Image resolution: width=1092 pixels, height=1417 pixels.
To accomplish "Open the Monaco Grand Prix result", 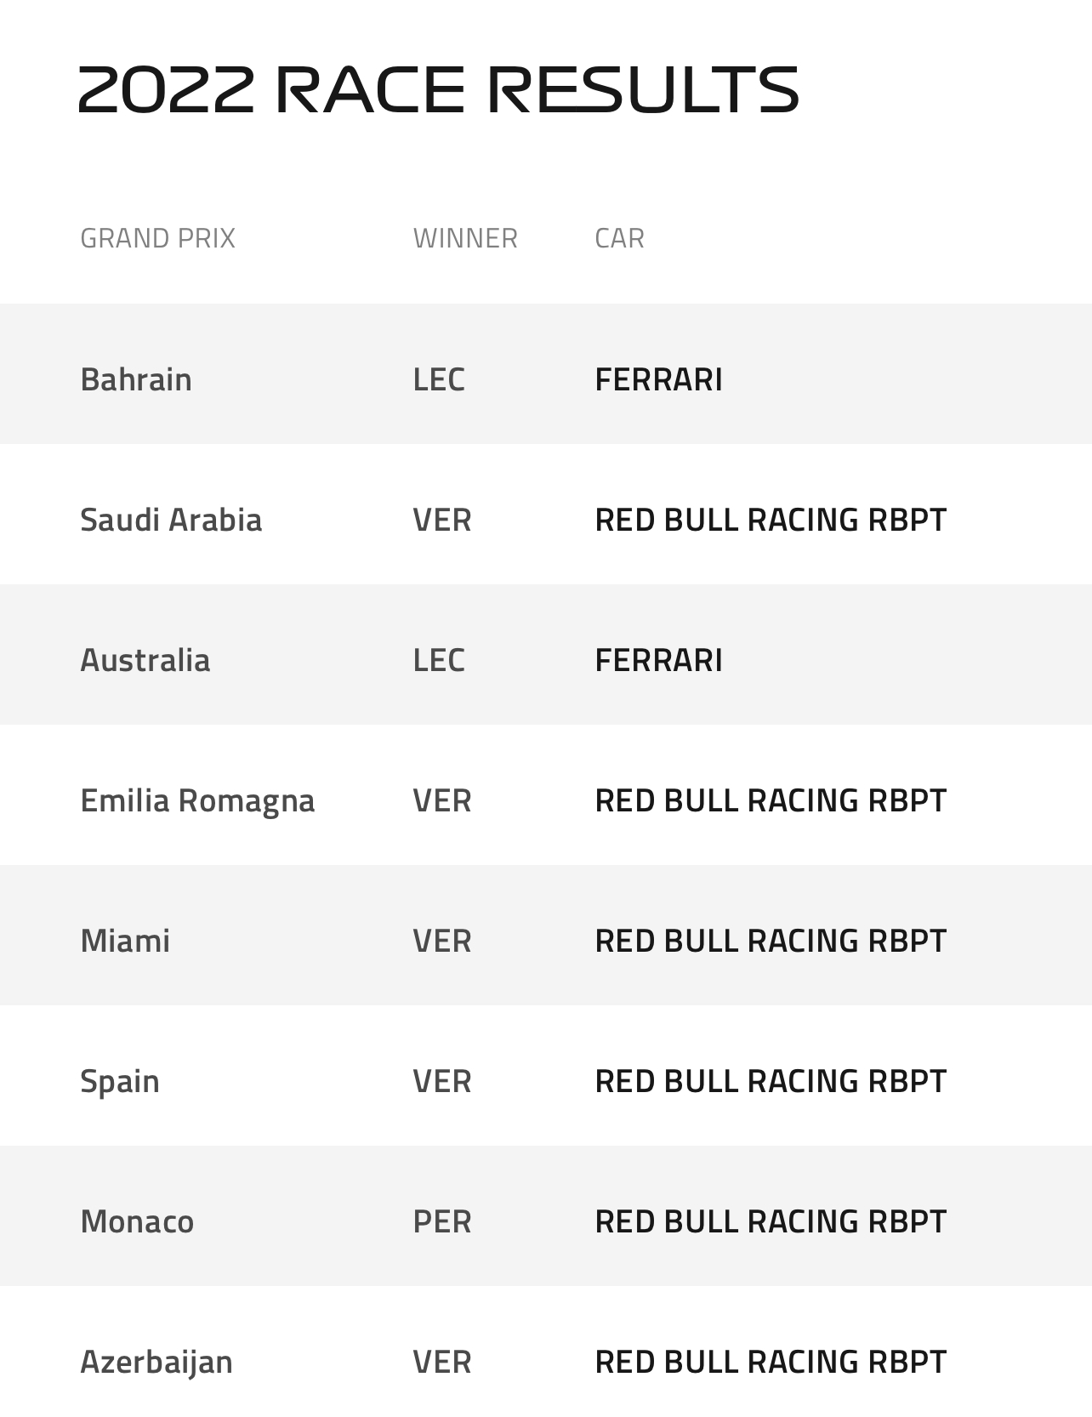I will (x=137, y=1221).
